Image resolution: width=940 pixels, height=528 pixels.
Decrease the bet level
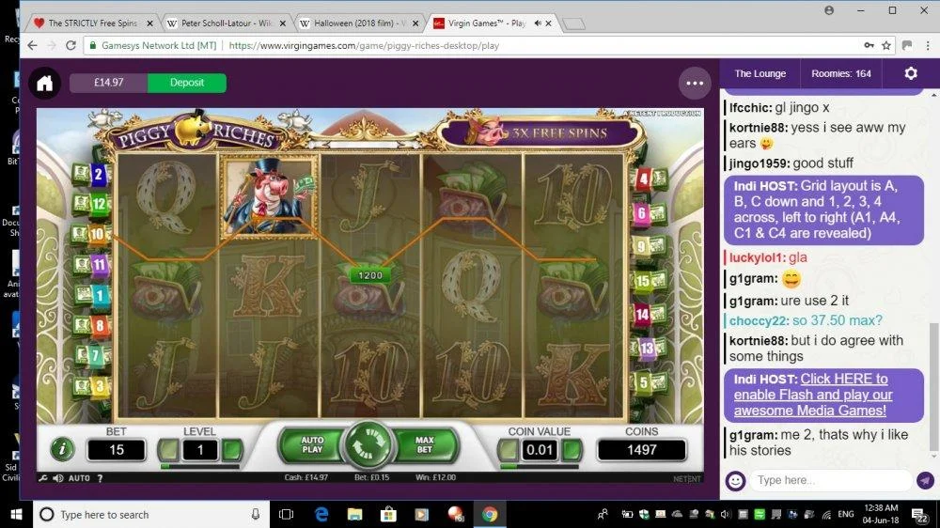168,449
